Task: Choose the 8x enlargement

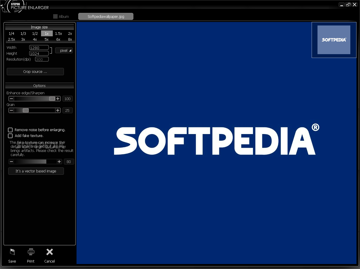Action: (x=70, y=39)
